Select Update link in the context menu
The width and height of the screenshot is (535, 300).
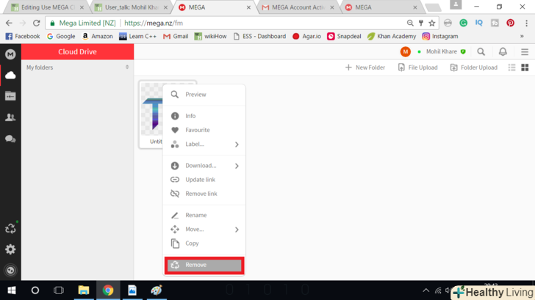[x=204, y=180]
